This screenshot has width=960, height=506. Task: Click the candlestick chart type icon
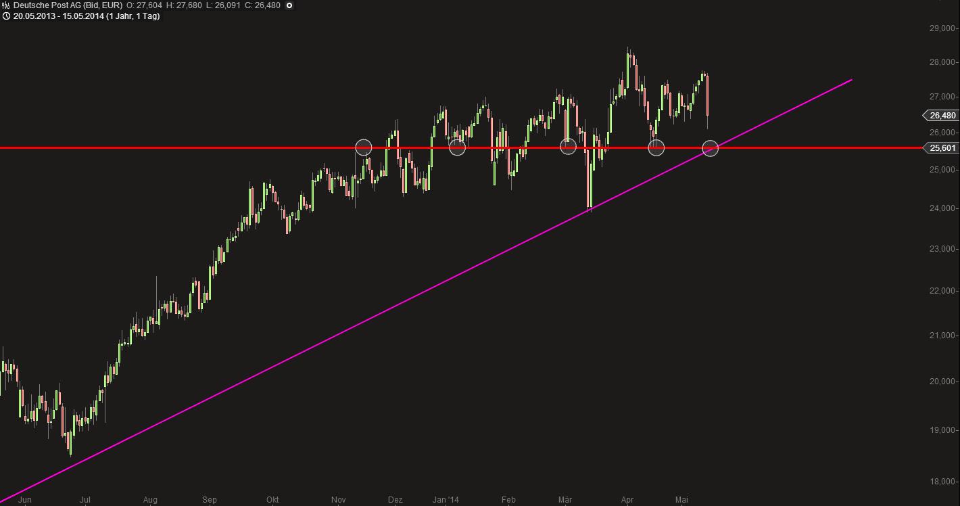point(6,5)
